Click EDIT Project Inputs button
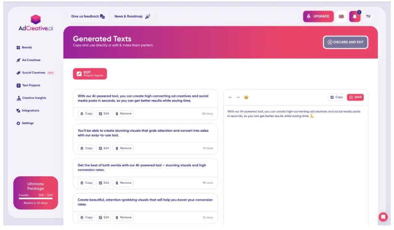Screen dimensions: 394x230 click(x=90, y=74)
